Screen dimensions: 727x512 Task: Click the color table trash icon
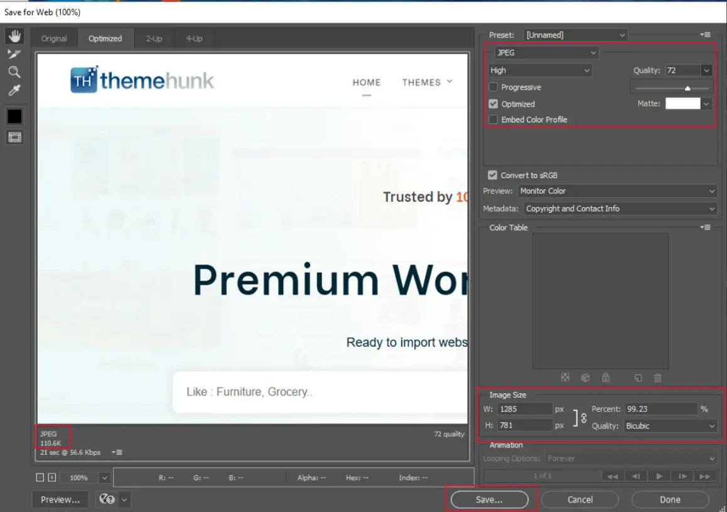coord(657,378)
